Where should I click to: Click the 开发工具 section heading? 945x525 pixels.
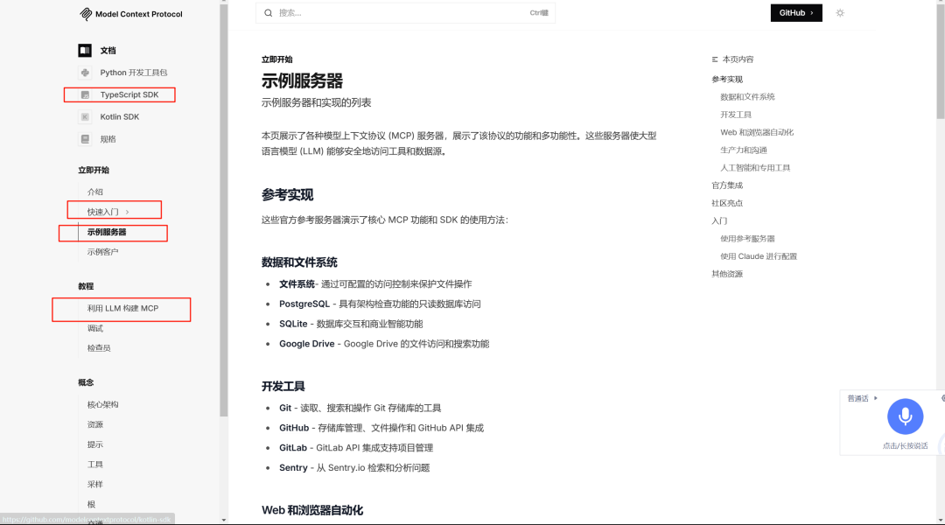click(283, 387)
